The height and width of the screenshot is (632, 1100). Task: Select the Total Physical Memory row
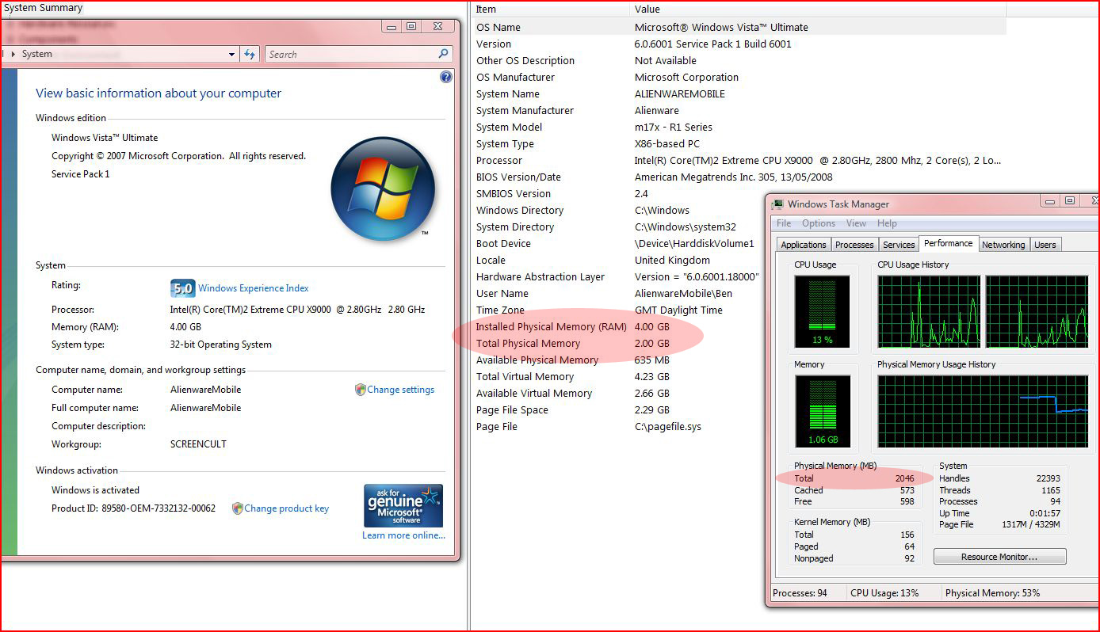[x=619, y=343]
